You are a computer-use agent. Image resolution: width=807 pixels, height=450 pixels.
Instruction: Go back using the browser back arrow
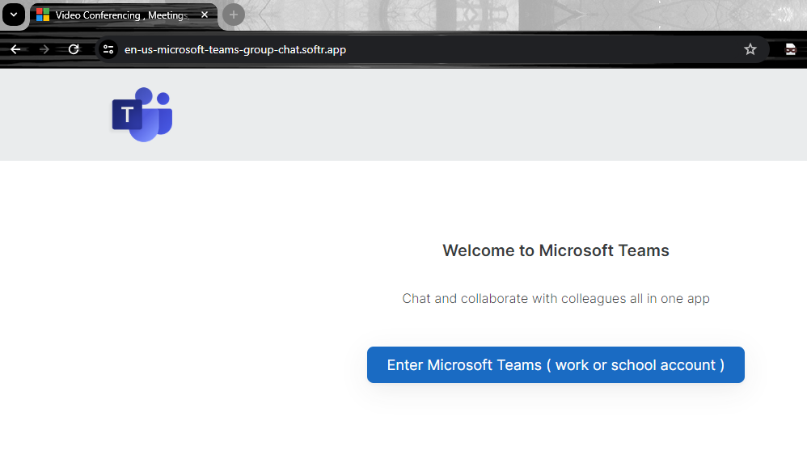(x=15, y=49)
